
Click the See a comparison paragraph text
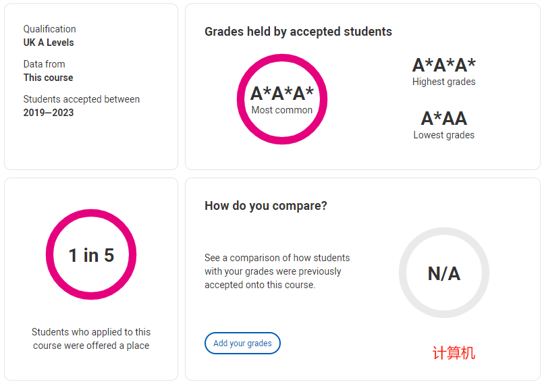277,271
